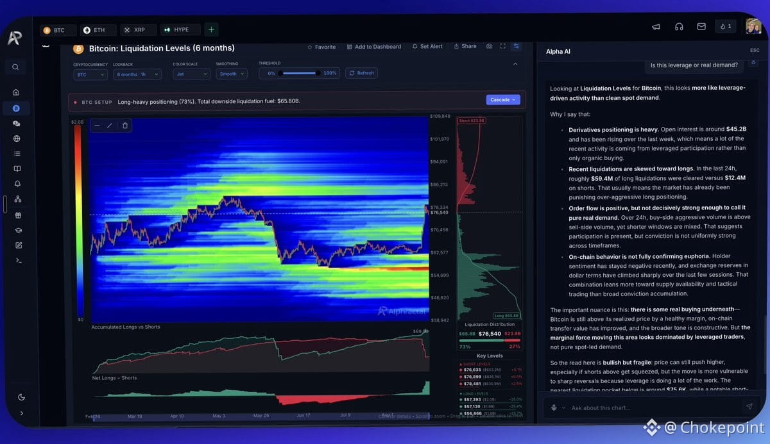
Task: Open the Color Scale Jet dropdown
Action: (191, 74)
